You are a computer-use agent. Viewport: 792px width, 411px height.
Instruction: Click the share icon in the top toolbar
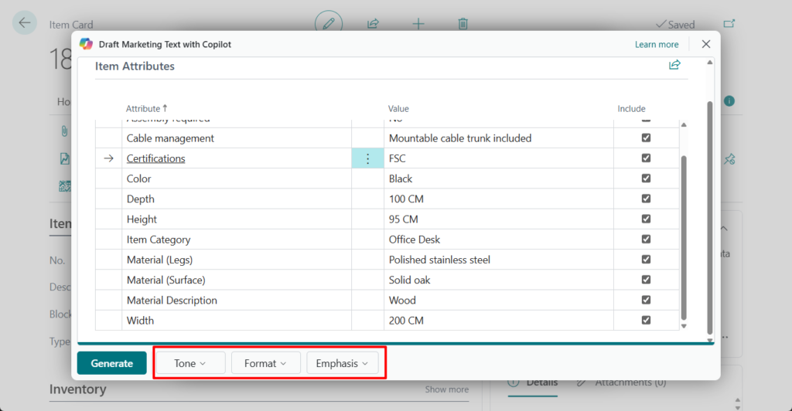click(373, 24)
